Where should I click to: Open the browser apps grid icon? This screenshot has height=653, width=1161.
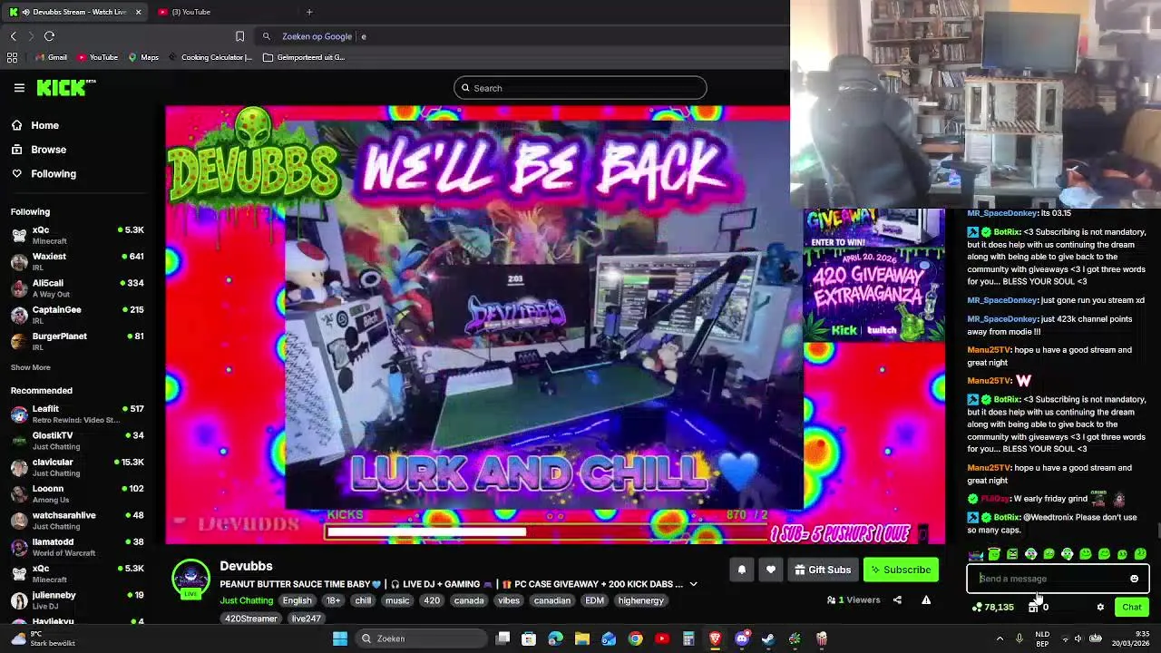coord(12,57)
